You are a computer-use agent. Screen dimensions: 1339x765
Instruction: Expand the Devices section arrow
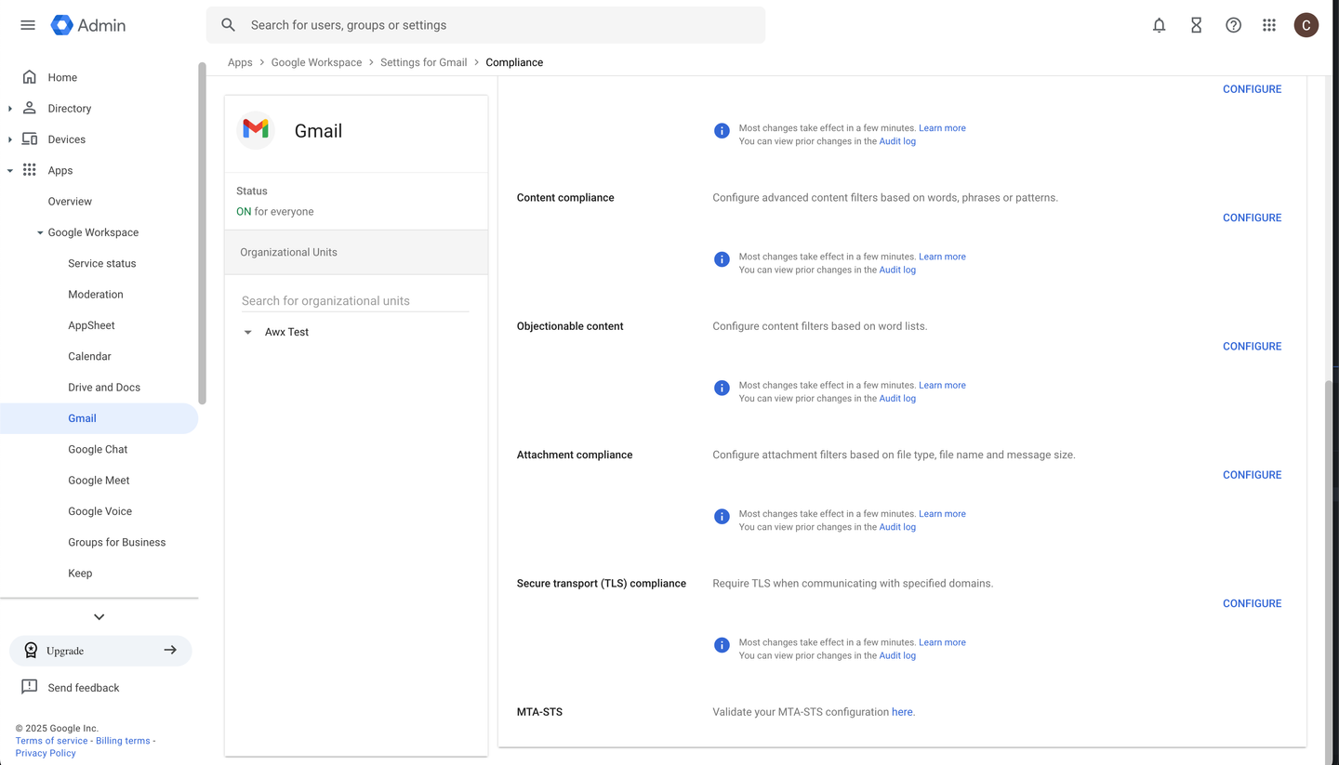pyautogui.click(x=10, y=139)
